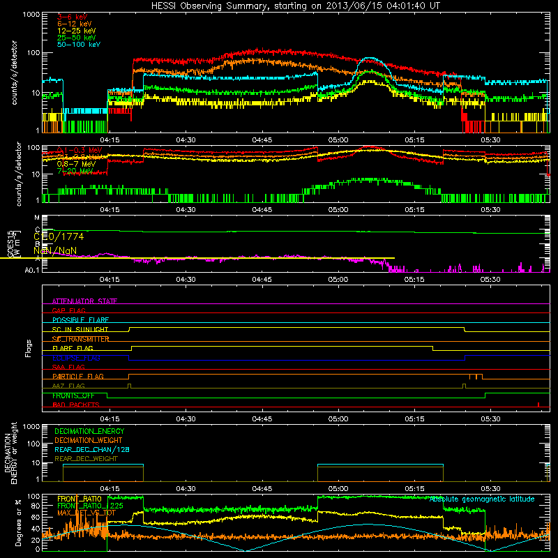Select the BAD_PACKETS flag label
558x558 pixels.
pyautogui.click(x=76, y=405)
